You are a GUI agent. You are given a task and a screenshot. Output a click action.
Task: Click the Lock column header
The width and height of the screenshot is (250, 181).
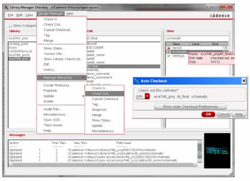pyautogui.click(x=196, y=44)
